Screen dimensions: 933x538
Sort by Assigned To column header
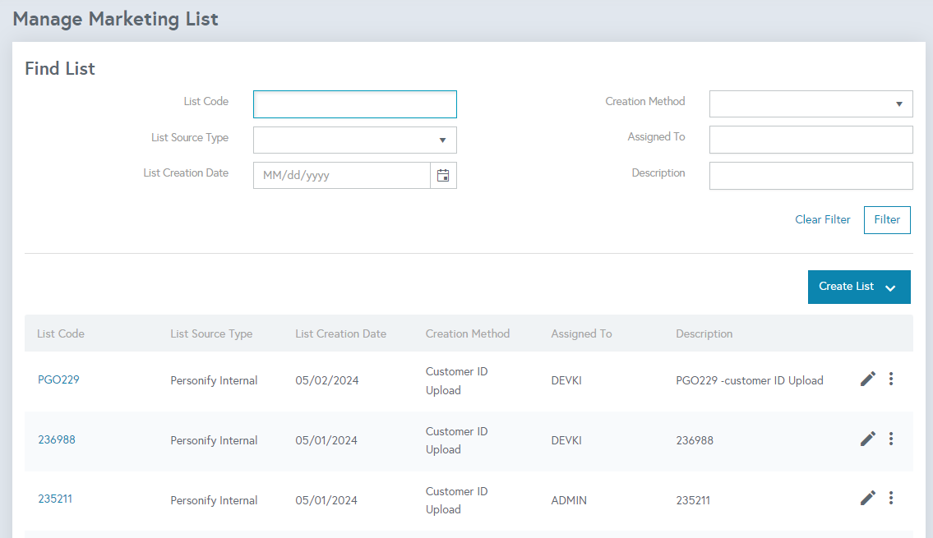(581, 333)
